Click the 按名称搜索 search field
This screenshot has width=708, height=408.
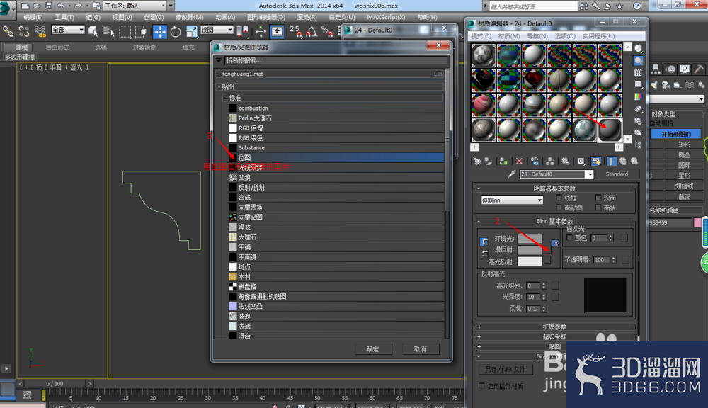point(336,60)
